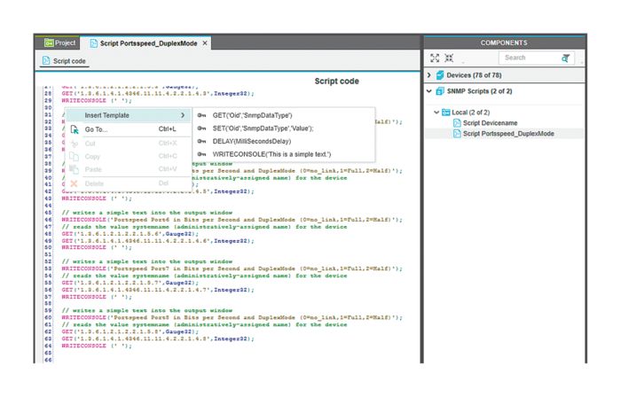
Task: Click code line 60 WRITECONSOLE Portspeed Port8
Action: (232, 317)
